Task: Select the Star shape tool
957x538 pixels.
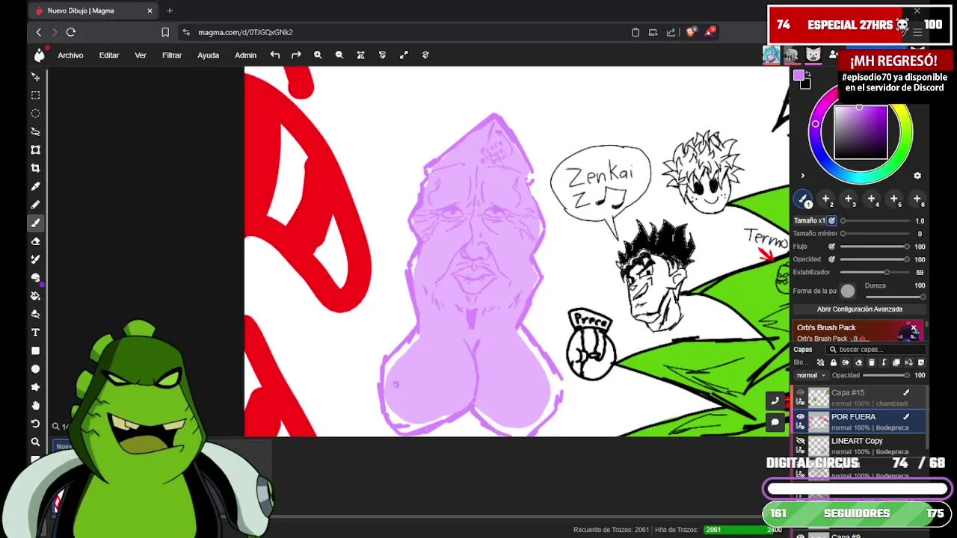Action: (x=35, y=387)
